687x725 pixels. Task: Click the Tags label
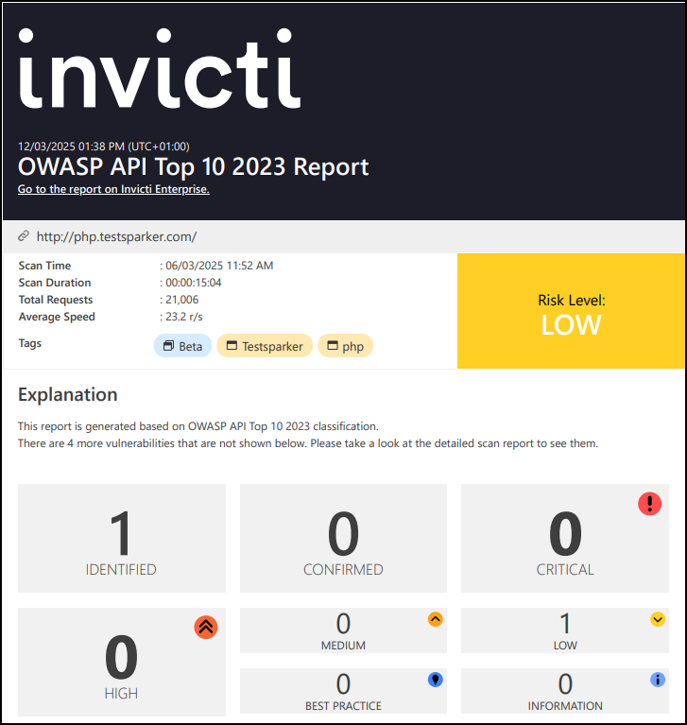pos(30,343)
